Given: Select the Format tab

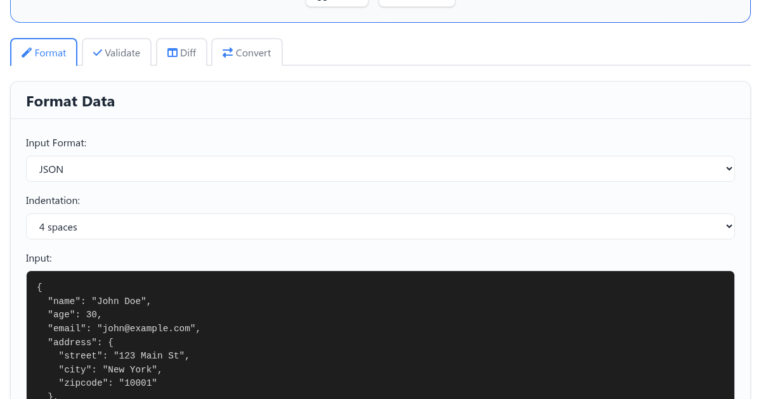Looking at the screenshot, I should point(44,53).
